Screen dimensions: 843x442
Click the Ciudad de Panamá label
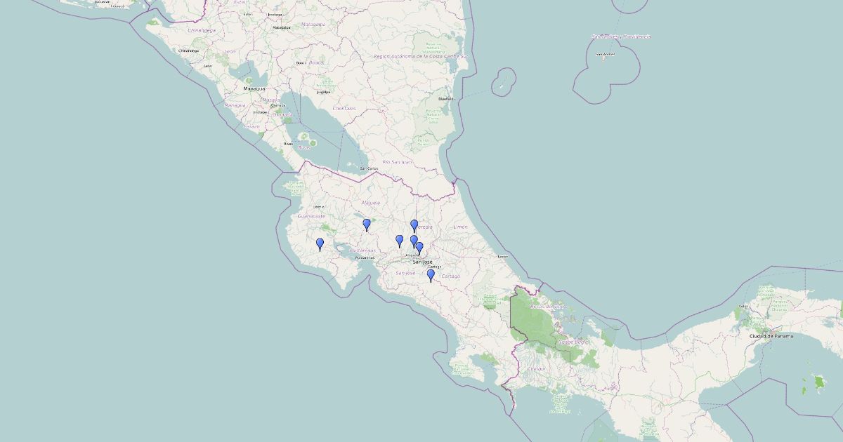coord(771,336)
